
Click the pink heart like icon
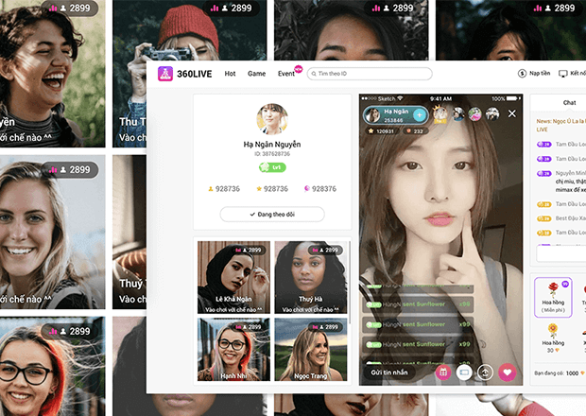coord(507,373)
